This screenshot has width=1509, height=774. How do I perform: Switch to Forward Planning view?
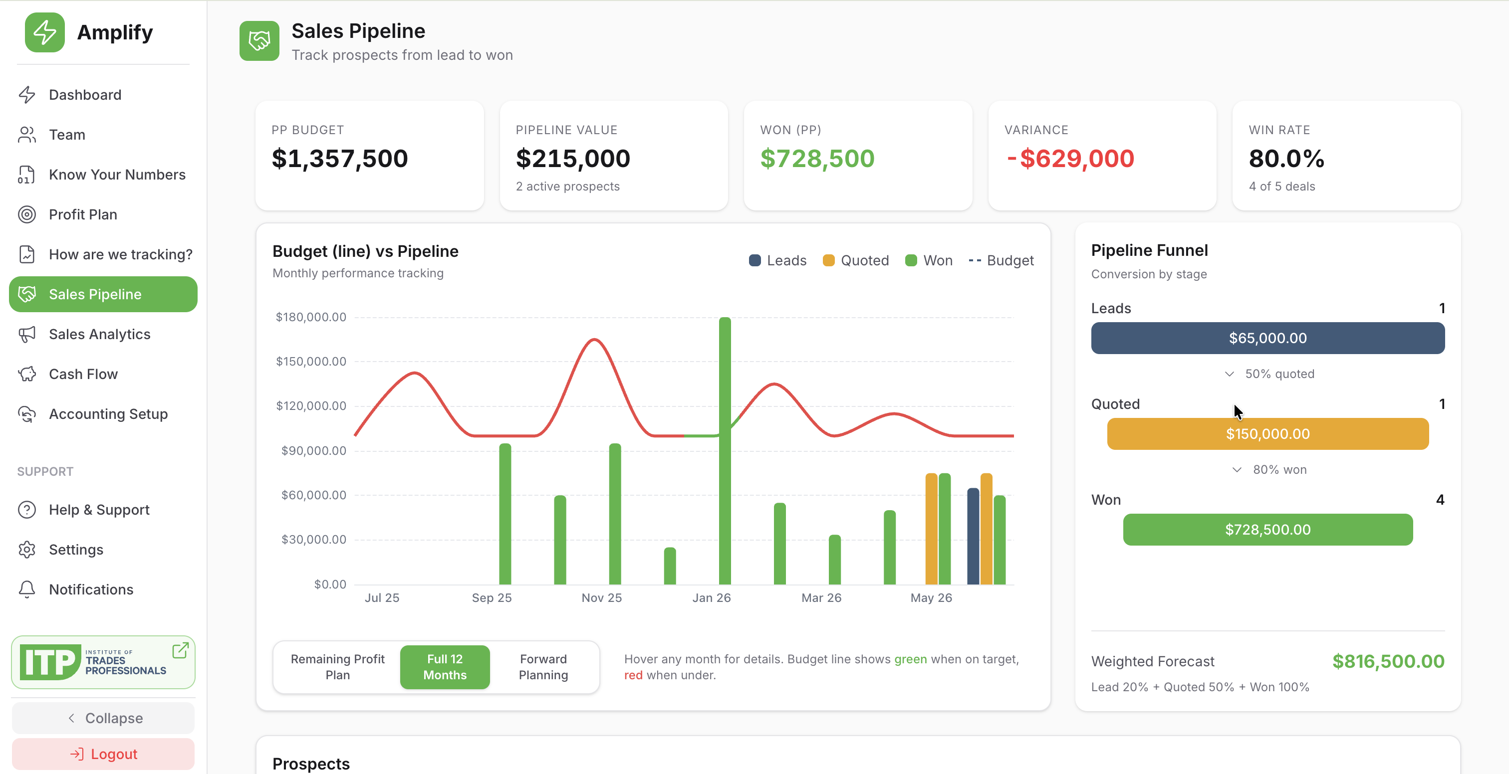click(x=543, y=667)
